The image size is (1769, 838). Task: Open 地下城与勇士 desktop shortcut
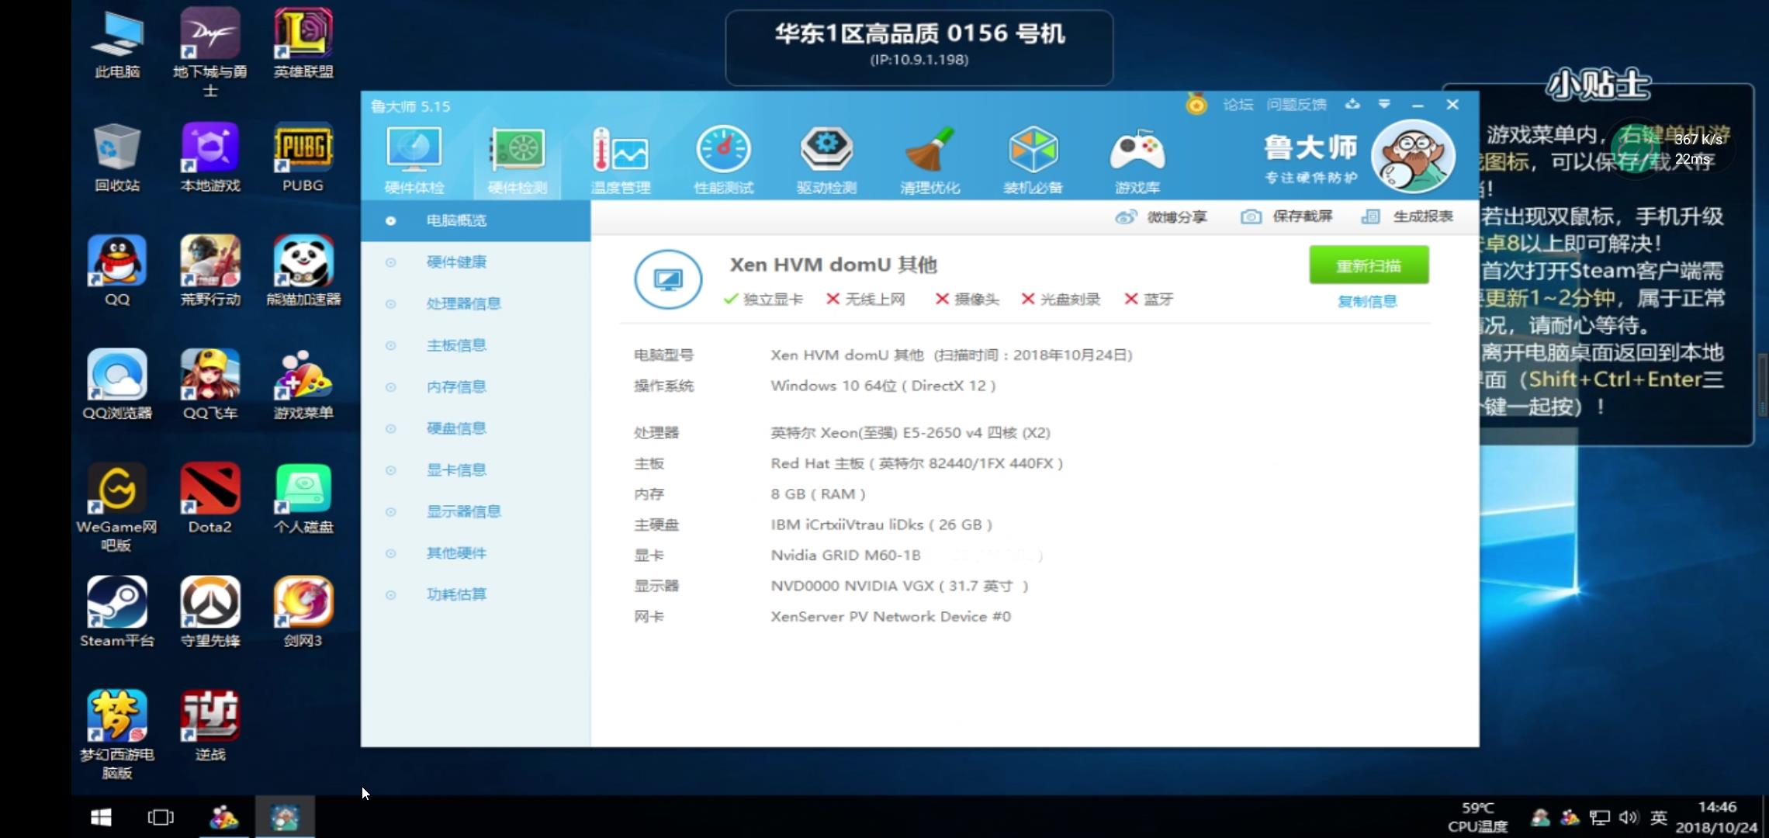pyautogui.click(x=210, y=52)
